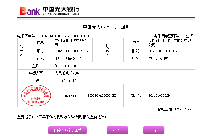The height and width of the screenshot is (136, 219).
Task: Click the 电子回单查询码 未生成 text
Action: 173,36
